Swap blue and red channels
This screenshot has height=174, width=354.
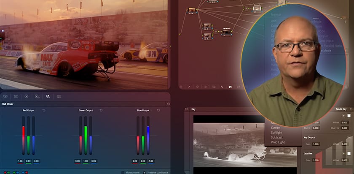(25, 172)
